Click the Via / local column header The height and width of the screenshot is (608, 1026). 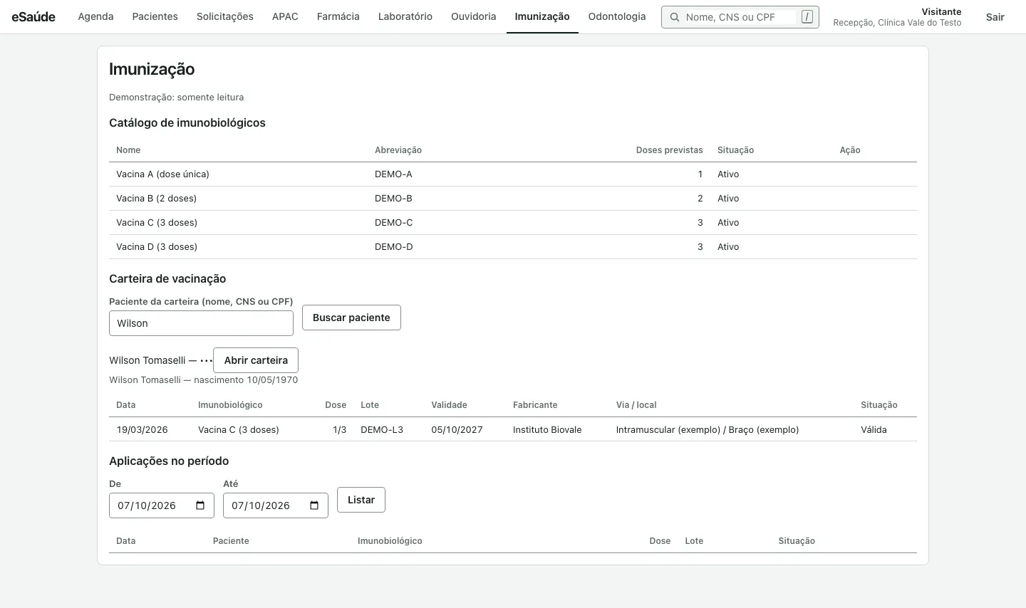636,405
